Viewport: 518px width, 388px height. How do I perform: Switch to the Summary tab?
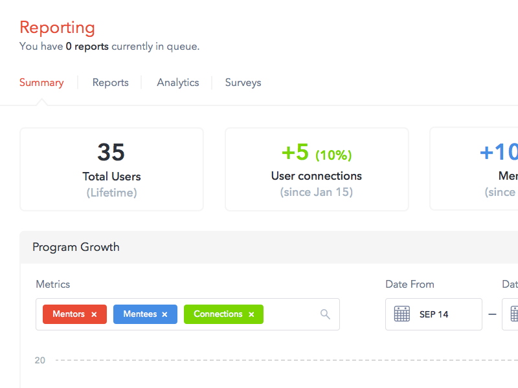41,83
